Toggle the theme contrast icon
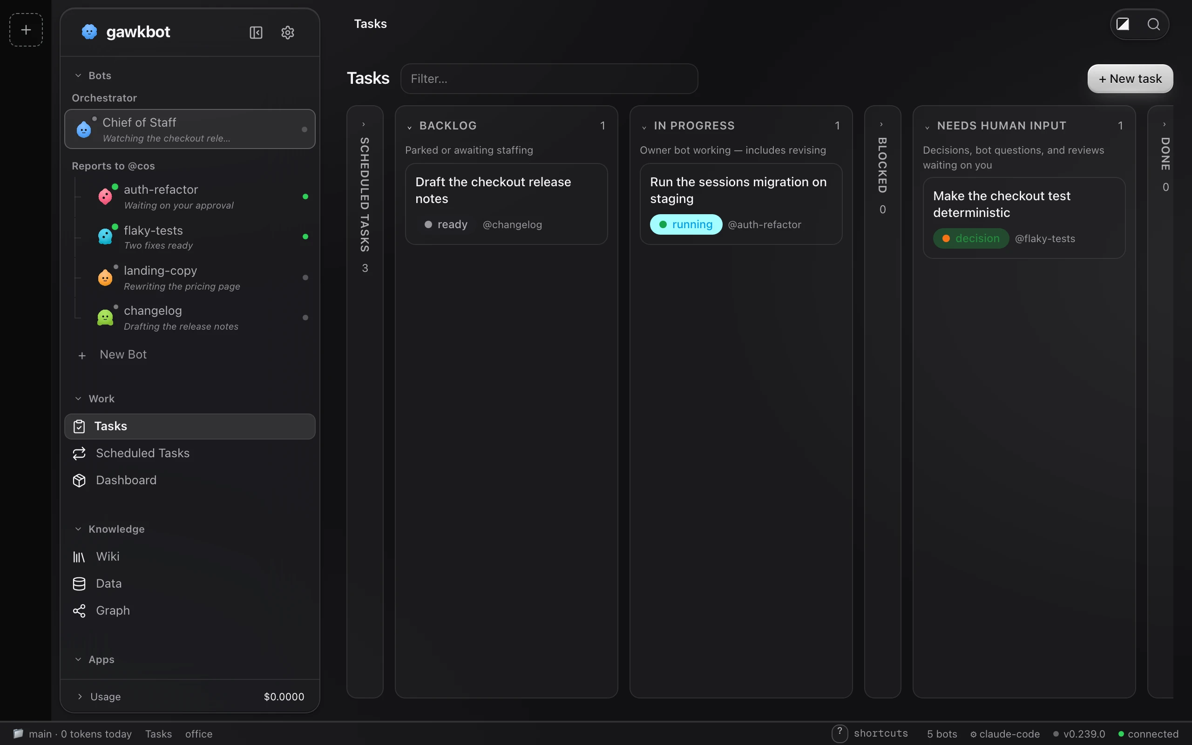1192x745 pixels. click(1123, 24)
